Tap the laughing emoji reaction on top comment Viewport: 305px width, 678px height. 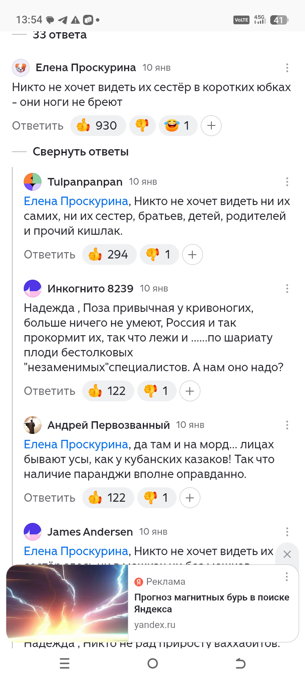pyautogui.click(x=178, y=126)
